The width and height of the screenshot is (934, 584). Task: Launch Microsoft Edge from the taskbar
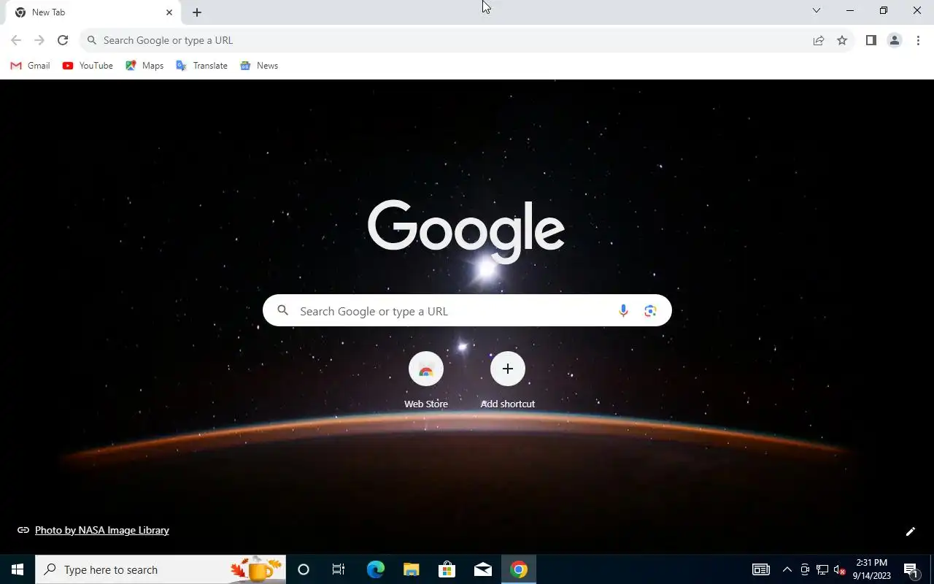click(375, 569)
